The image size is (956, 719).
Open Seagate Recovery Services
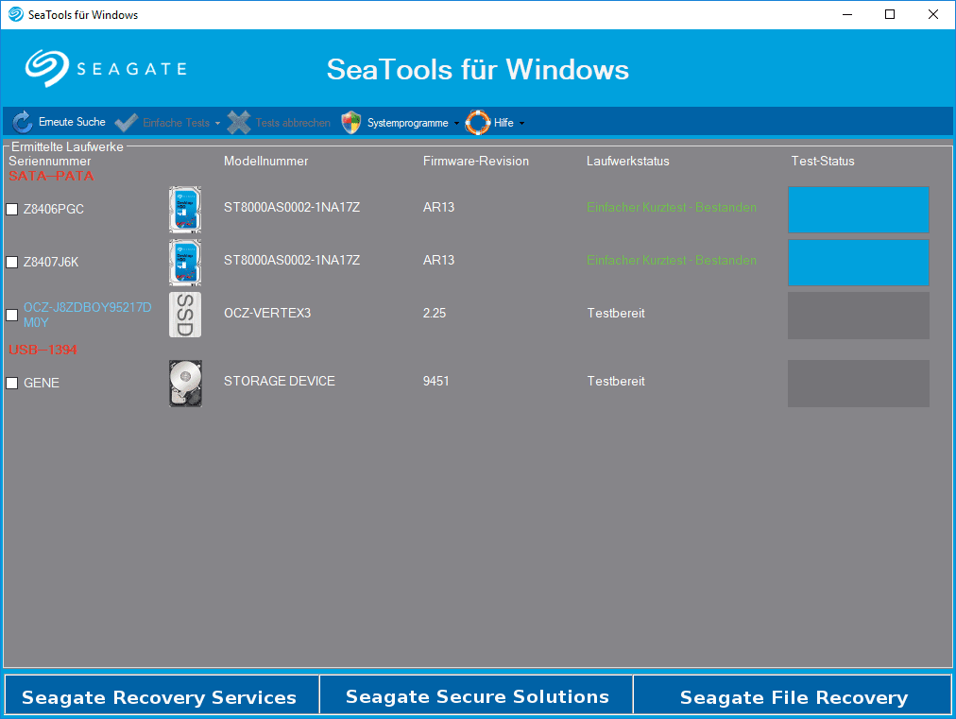[x=162, y=694]
